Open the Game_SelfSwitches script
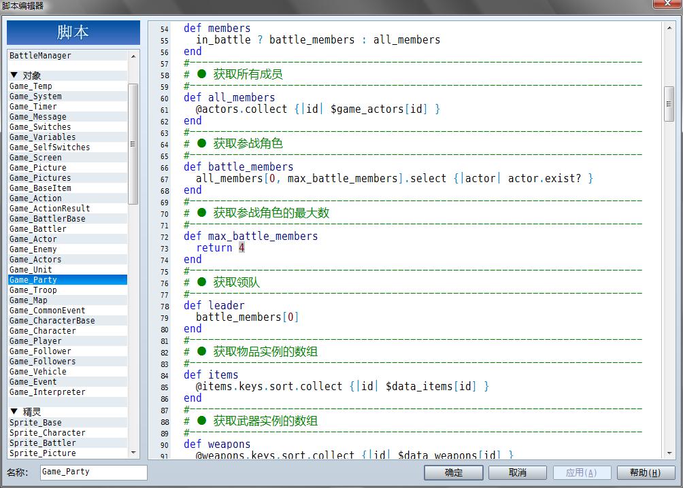683x488 pixels. coord(67,147)
